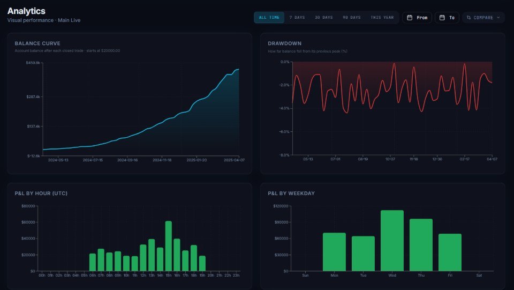Click the calendar icon beside From

point(410,18)
